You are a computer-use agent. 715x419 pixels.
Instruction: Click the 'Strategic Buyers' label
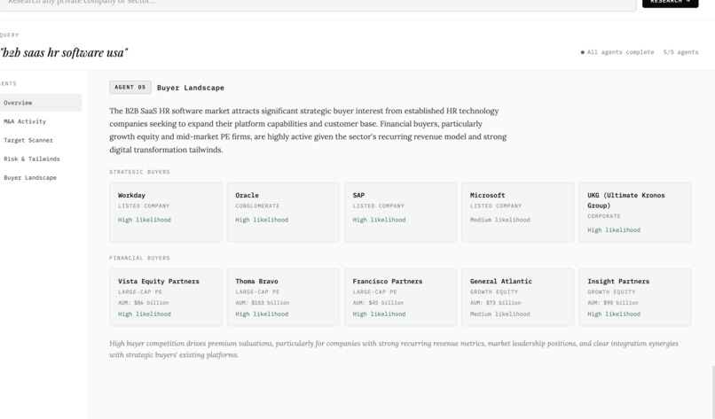(139, 172)
